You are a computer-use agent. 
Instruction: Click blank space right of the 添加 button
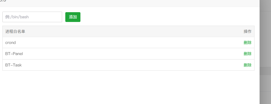point(167,17)
